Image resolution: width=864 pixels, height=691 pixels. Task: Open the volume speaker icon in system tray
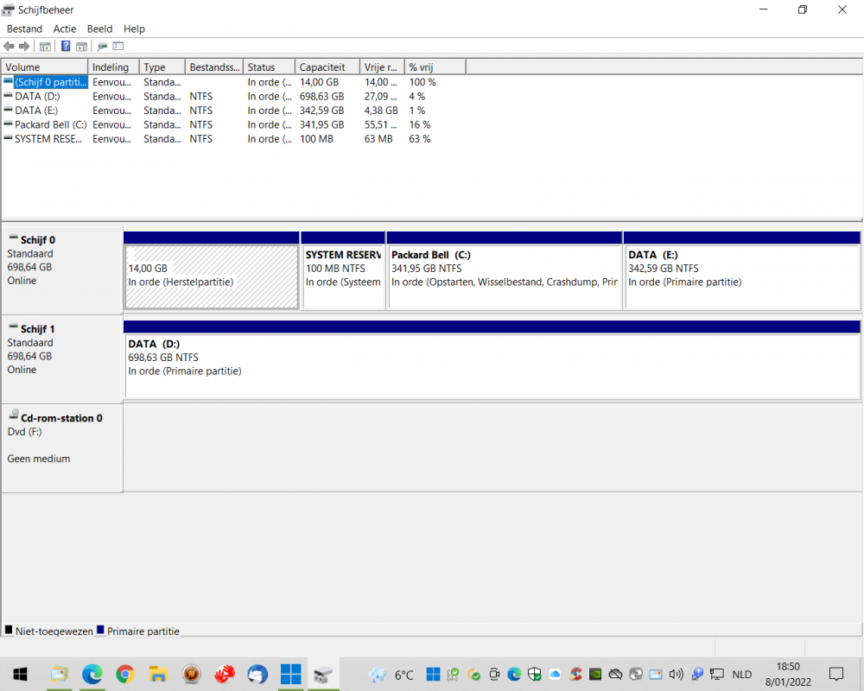point(676,674)
